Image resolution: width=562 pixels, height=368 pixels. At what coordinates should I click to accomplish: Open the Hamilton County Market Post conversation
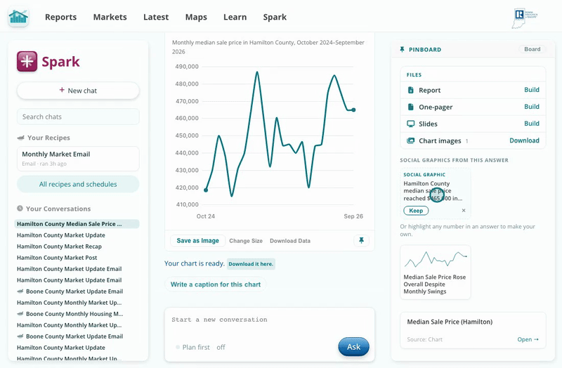(57, 258)
